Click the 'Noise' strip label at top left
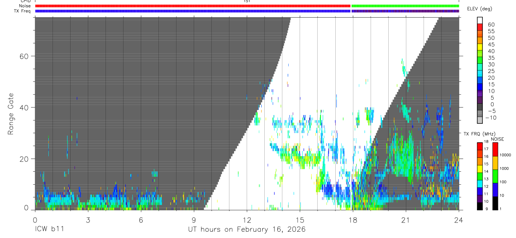The width and height of the screenshot is (516, 238). click(x=25, y=6)
